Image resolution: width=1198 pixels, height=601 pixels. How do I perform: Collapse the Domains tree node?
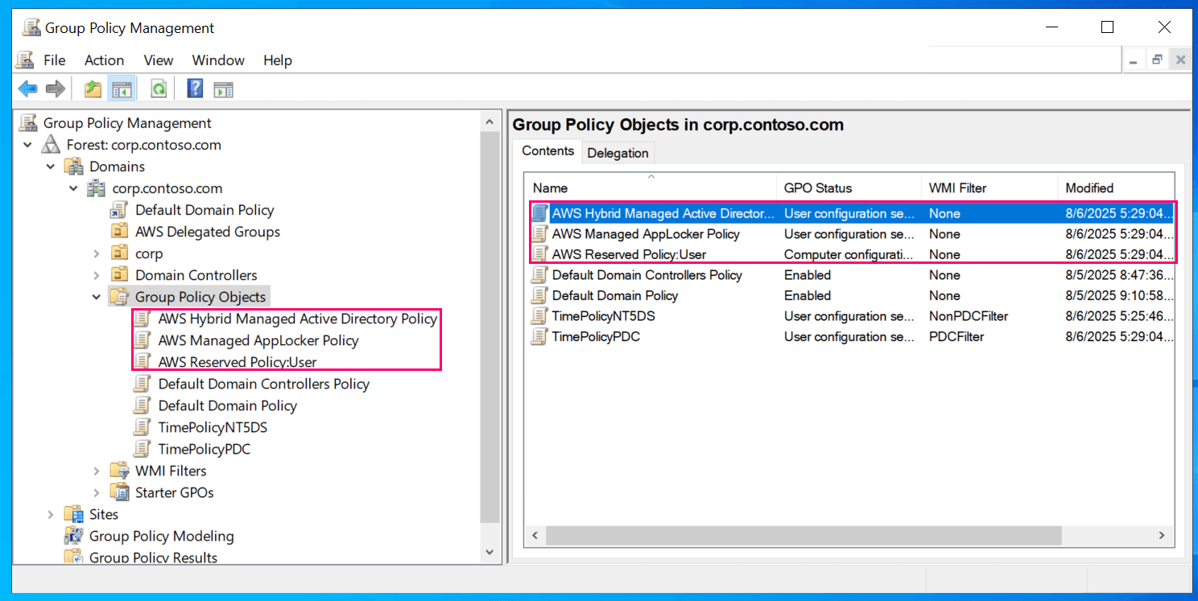[x=51, y=167]
